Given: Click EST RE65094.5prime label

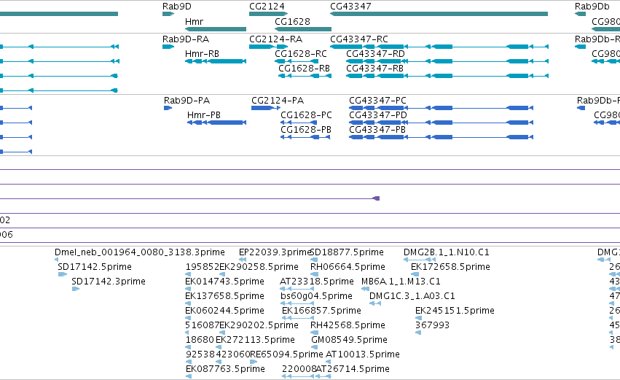Looking at the screenshot, I should point(286,354).
